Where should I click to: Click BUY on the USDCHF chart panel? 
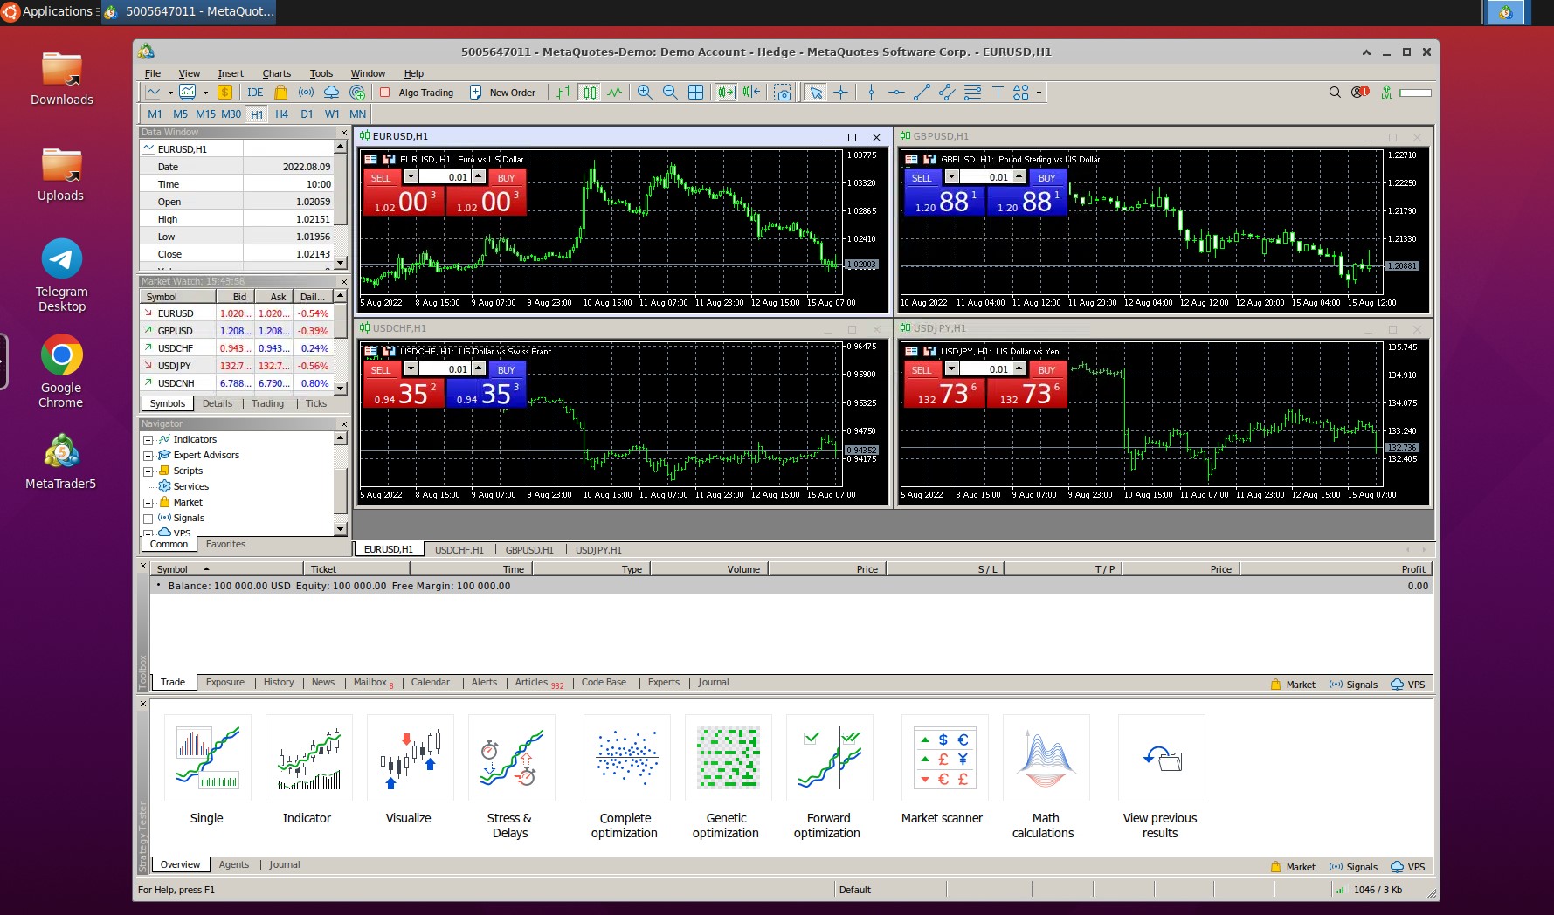point(506,369)
